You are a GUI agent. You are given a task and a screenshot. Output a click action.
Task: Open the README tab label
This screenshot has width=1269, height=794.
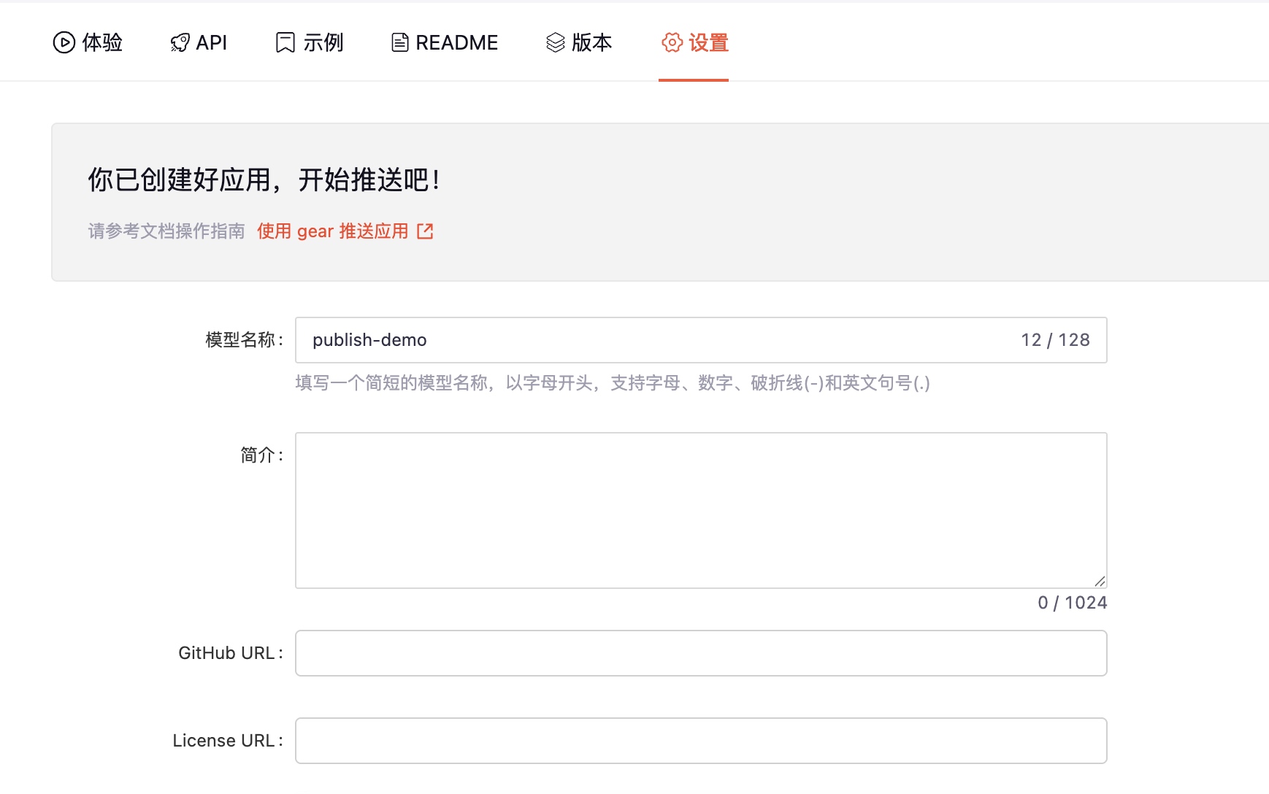point(456,43)
